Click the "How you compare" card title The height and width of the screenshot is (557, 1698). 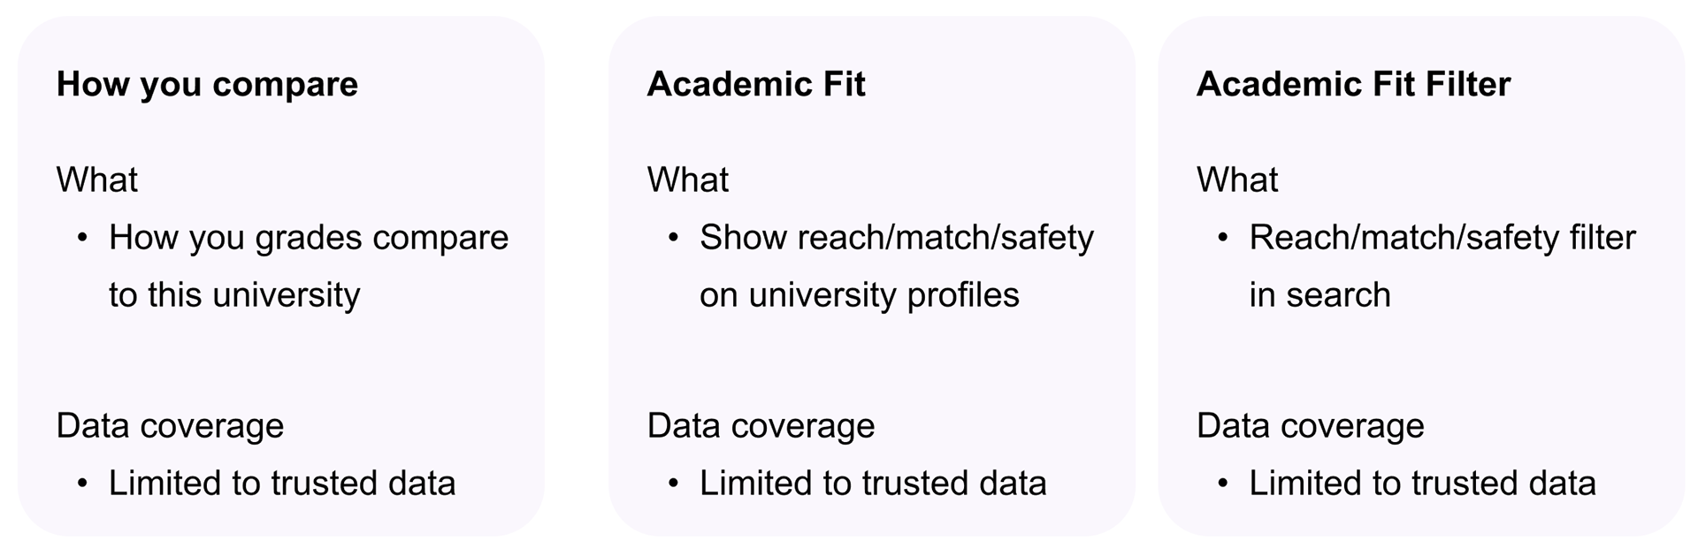(207, 85)
